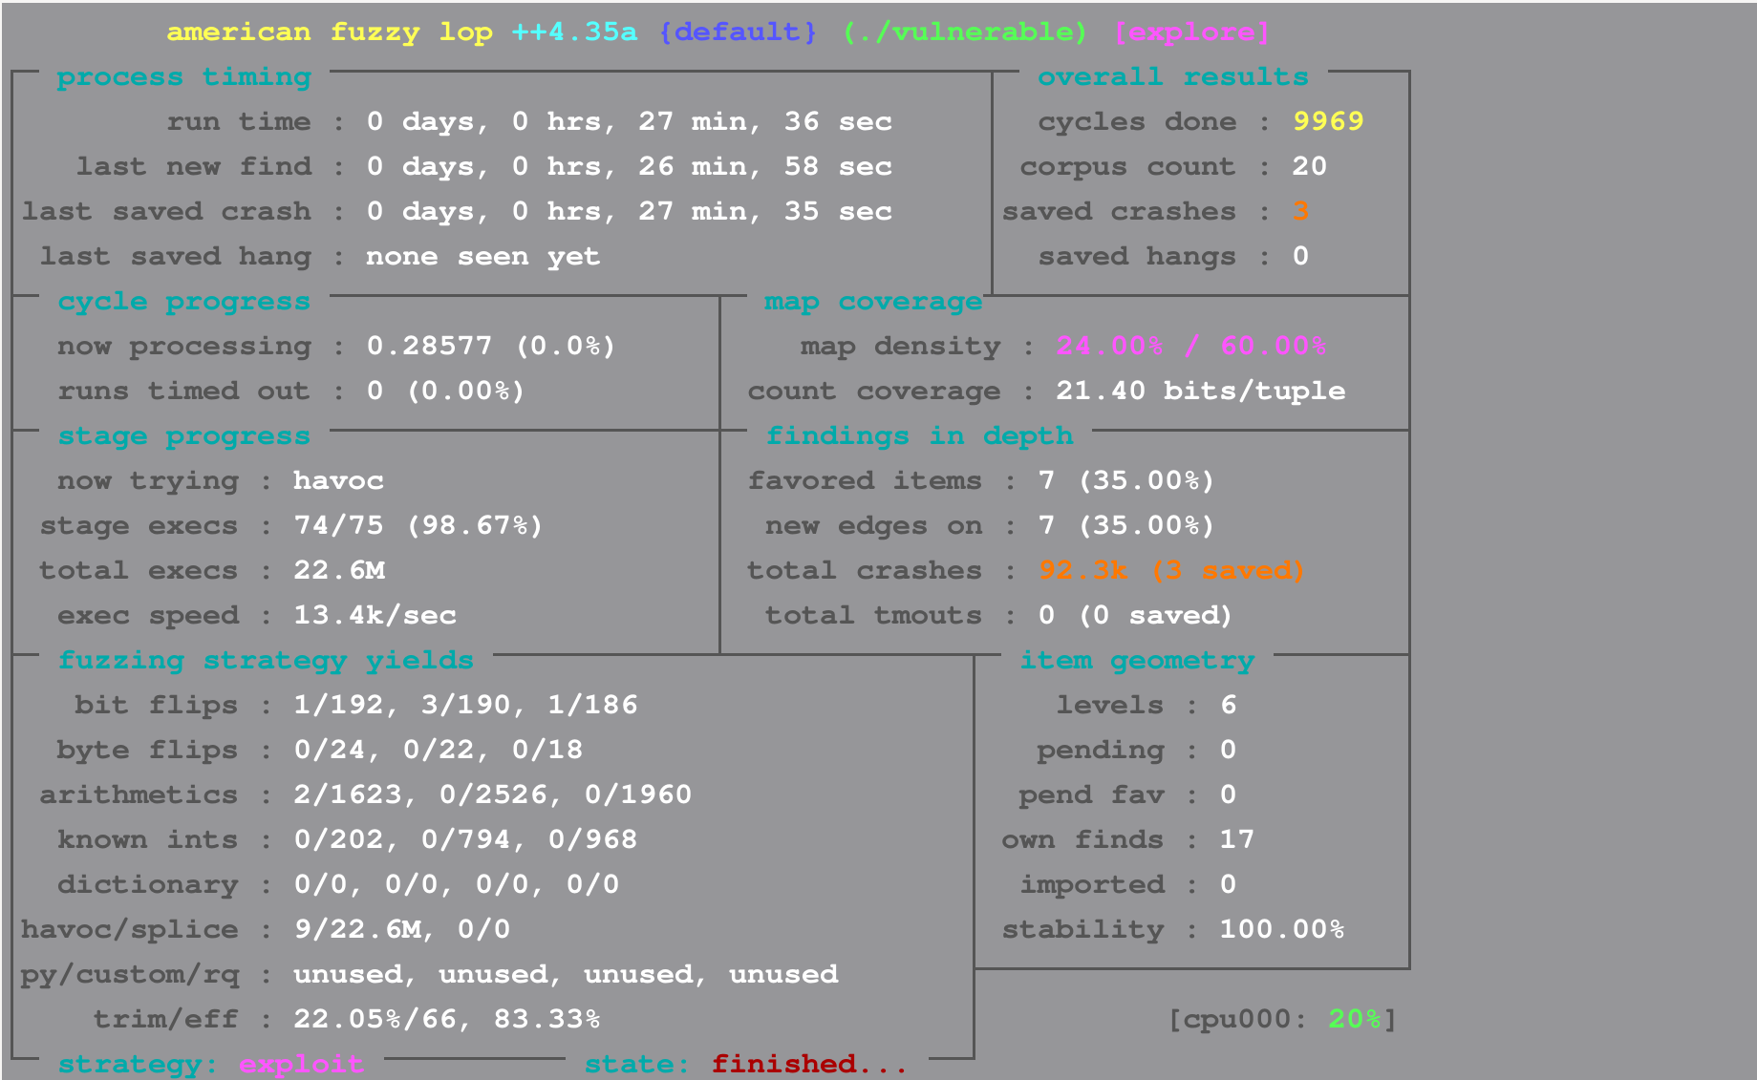The height and width of the screenshot is (1080, 1757).
Task: Select the map density value "24.00% / 60.00%"
Action: [1191, 347]
